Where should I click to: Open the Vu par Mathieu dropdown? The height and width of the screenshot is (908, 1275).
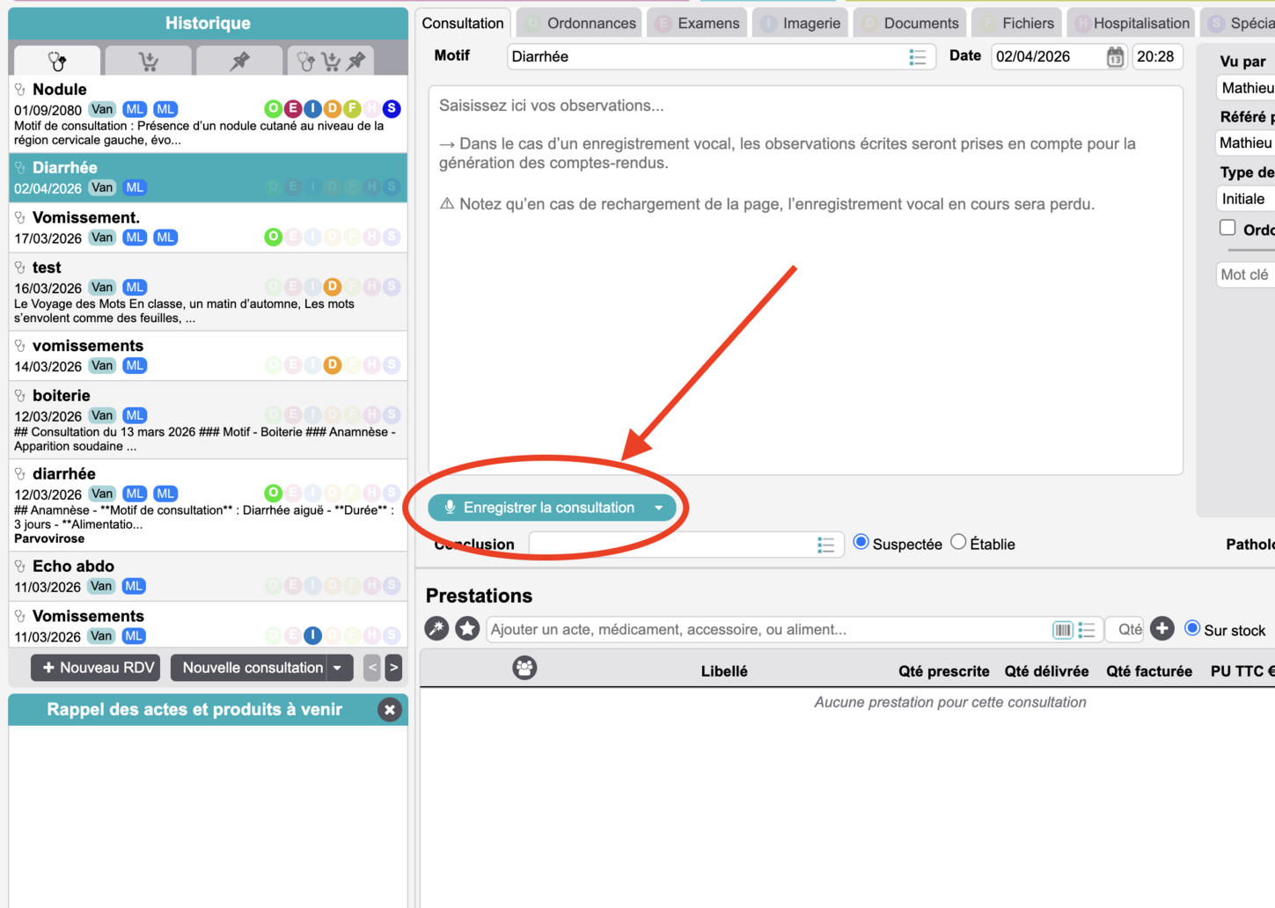[x=1246, y=88]
